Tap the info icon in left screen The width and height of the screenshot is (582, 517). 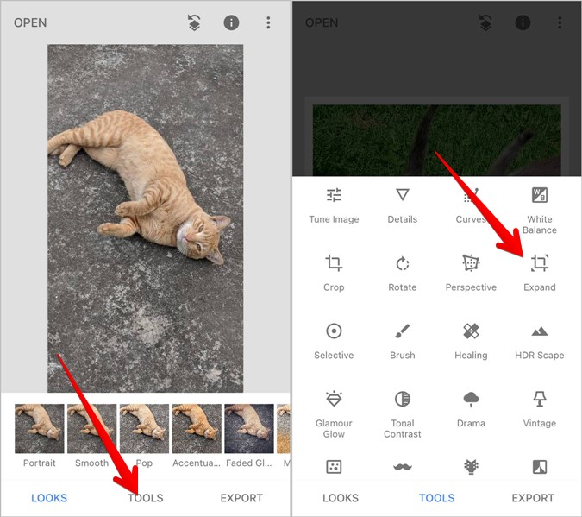click(x=231, y=22)
